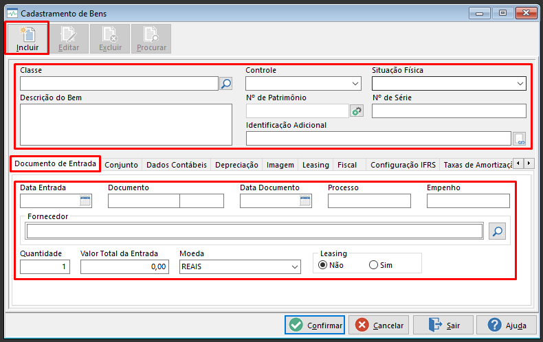Open Classe lookup magnifier icon
543x342 pixels.
coord(226,83)
